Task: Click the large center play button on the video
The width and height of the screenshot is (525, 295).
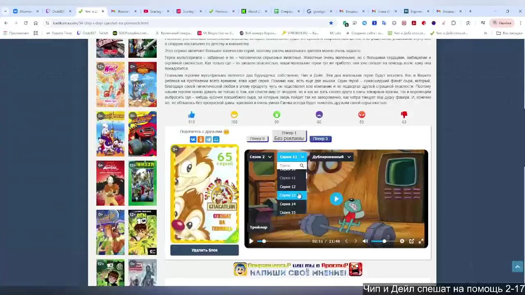Action: tap(336, 199)
